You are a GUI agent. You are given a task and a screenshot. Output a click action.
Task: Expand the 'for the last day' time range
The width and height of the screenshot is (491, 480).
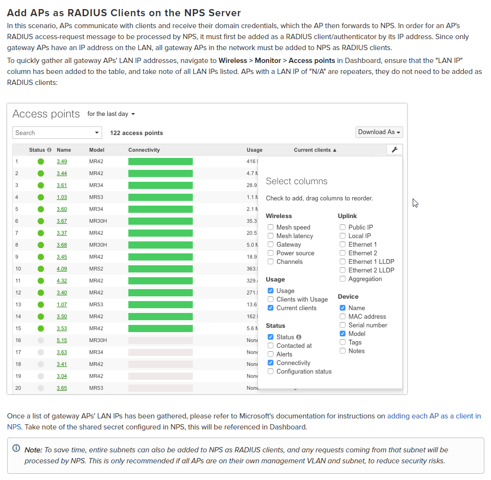pos(111,114)
